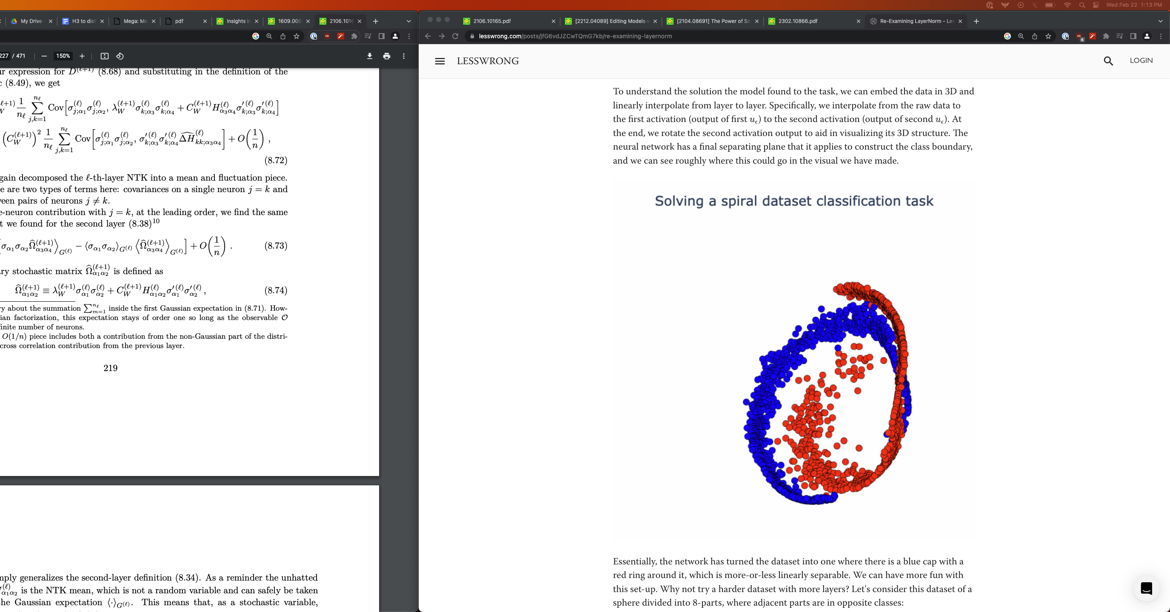Click the page number field showing 227
Viewport: 1170px width, 612px height.
[x=5, y=56]
